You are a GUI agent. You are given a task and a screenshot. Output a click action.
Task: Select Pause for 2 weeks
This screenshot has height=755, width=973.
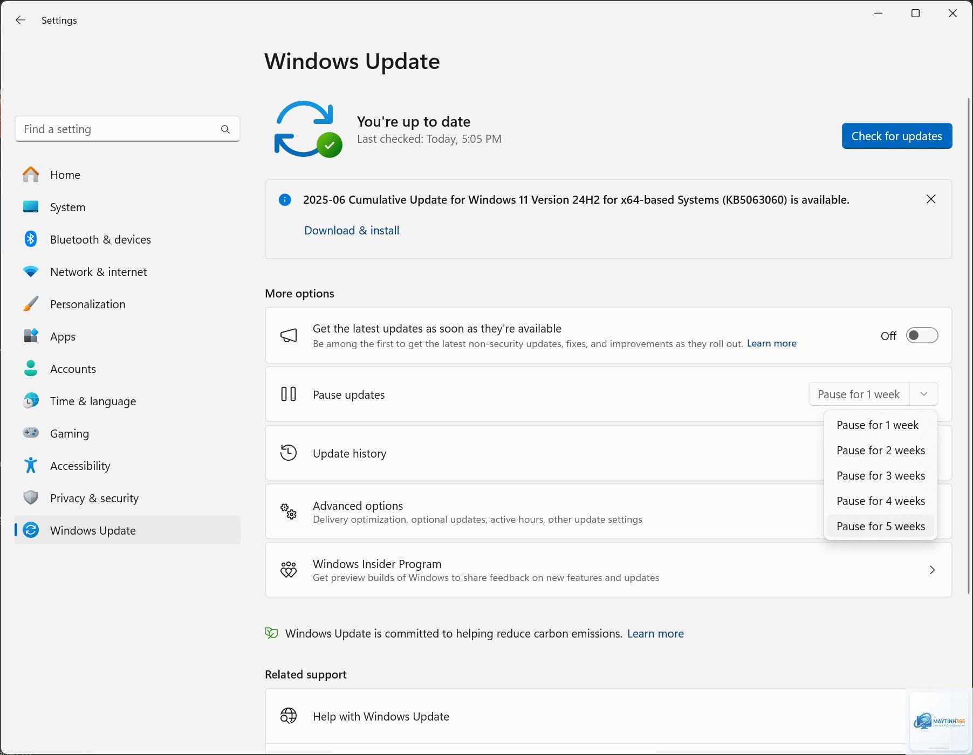coord(880,451)
